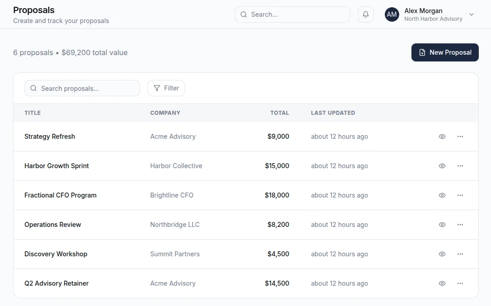This screenshot has height=306, width=491.
Task: Click Acme Advisory in the Strategy Refresh row
Action: tap(173, 137)
